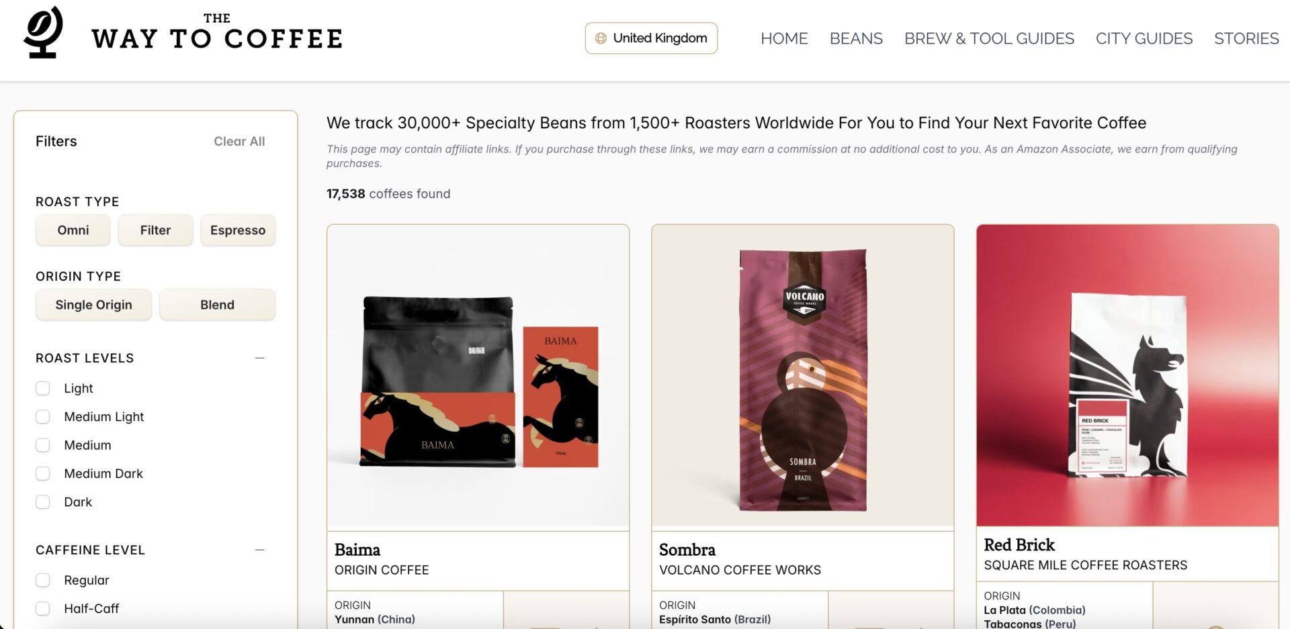
Task: Open Brew & Tool Guides page
Action: [989, 38]
